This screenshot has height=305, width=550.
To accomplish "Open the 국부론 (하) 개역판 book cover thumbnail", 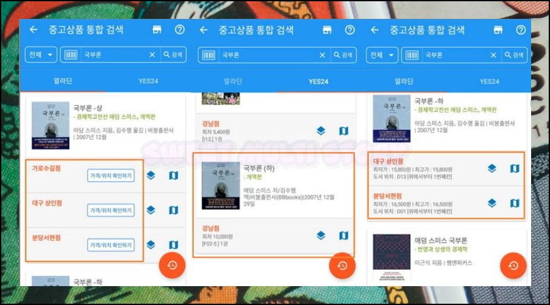I will coord(221,186).
